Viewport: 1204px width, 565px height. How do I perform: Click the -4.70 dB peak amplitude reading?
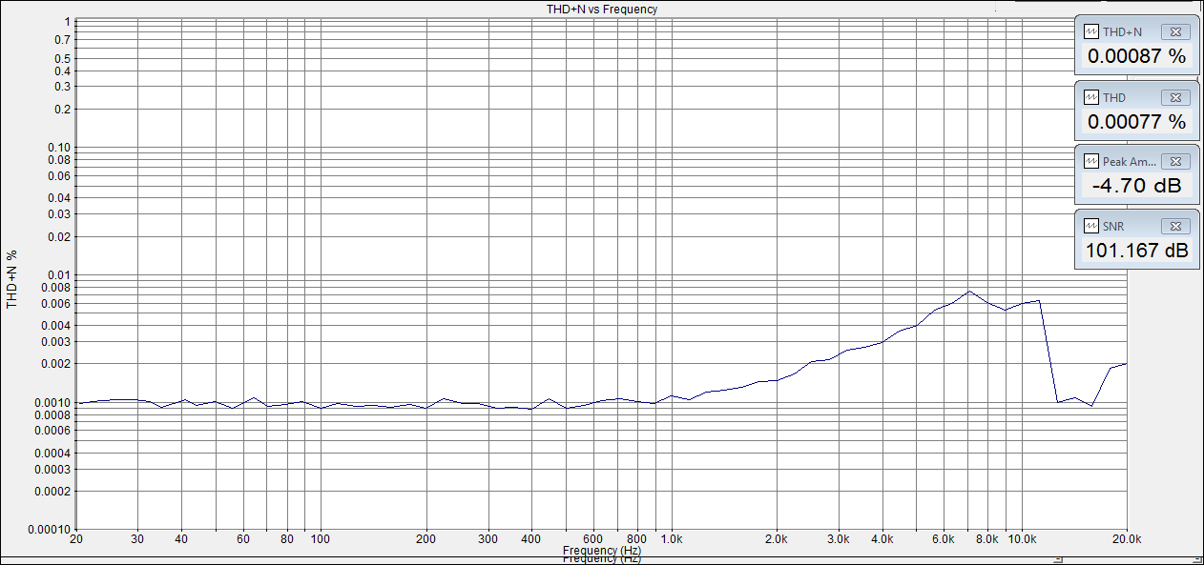click(1136, 186)
